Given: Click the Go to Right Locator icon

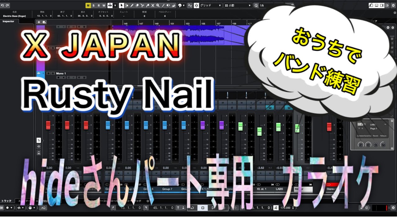Looking at the screenshot, I should [x=146, y=208].
